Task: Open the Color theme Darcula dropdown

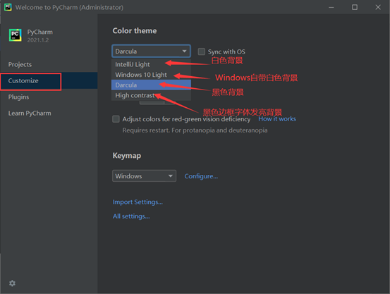Action: (151, 51)
